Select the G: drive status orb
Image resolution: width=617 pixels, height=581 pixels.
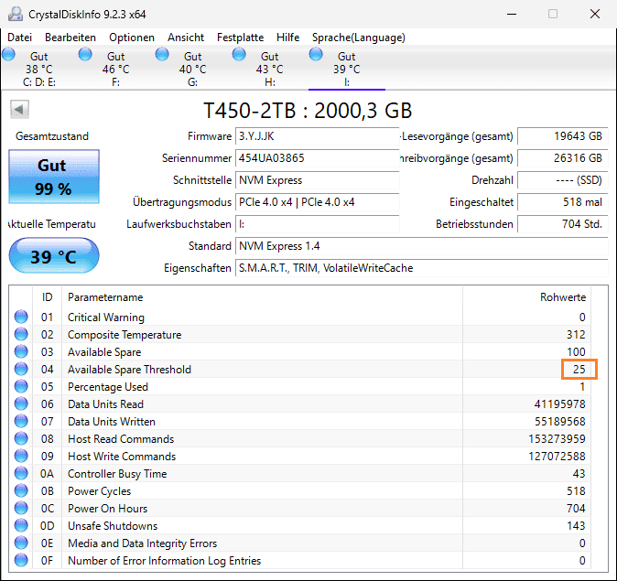point(163,55)
